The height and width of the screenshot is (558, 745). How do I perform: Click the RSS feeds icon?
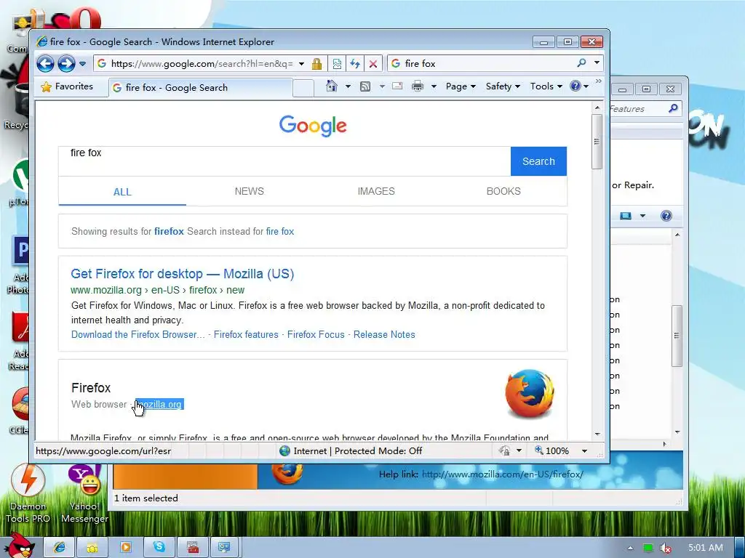pyautogui.click(x=365, y=86)
